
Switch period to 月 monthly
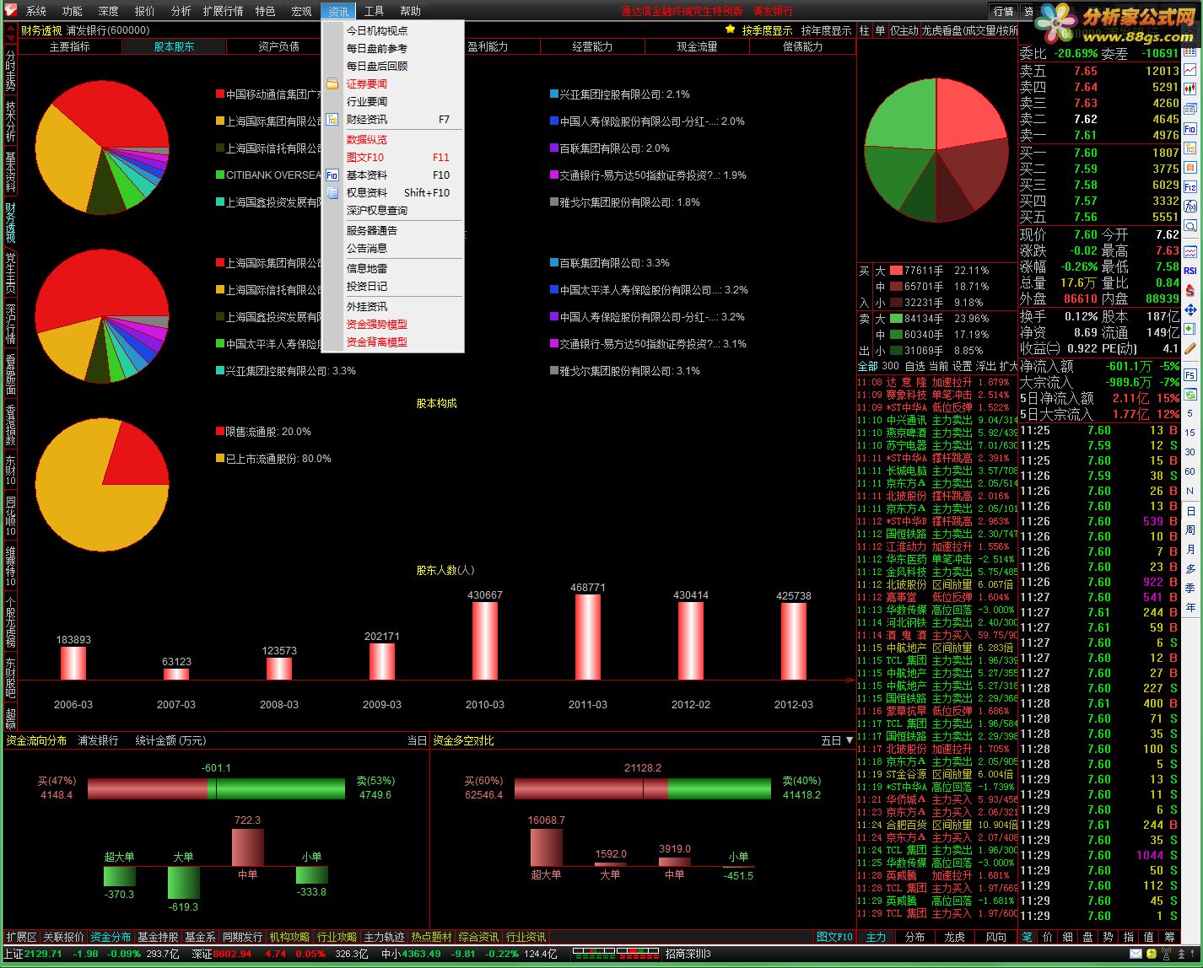pos(1190,550)
